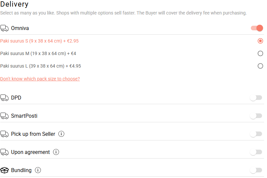The height and width of the screenshot is (178, 267).
Task: Enable the DPD delivery toggle
Action: 256,98
